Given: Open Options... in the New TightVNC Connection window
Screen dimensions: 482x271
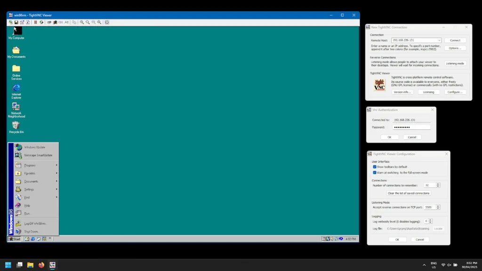Looking at the screenshot, I should (455, 48).
